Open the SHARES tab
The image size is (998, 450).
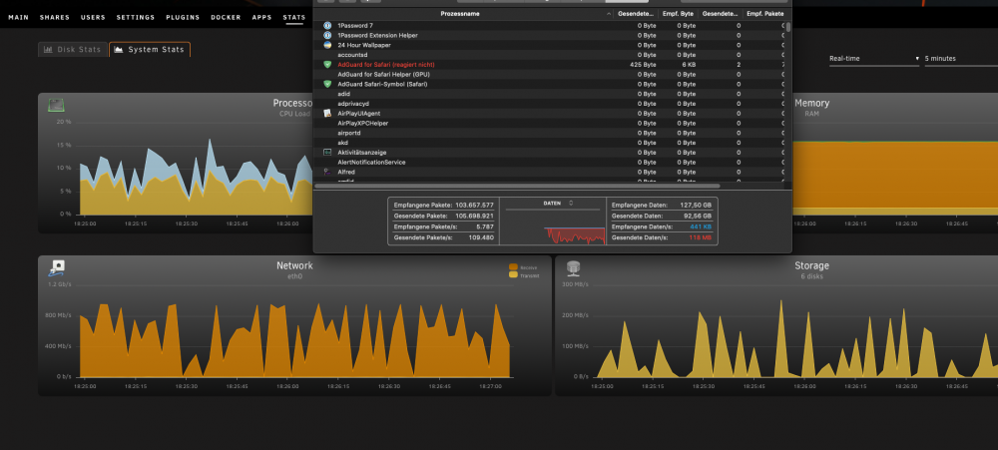55,17
